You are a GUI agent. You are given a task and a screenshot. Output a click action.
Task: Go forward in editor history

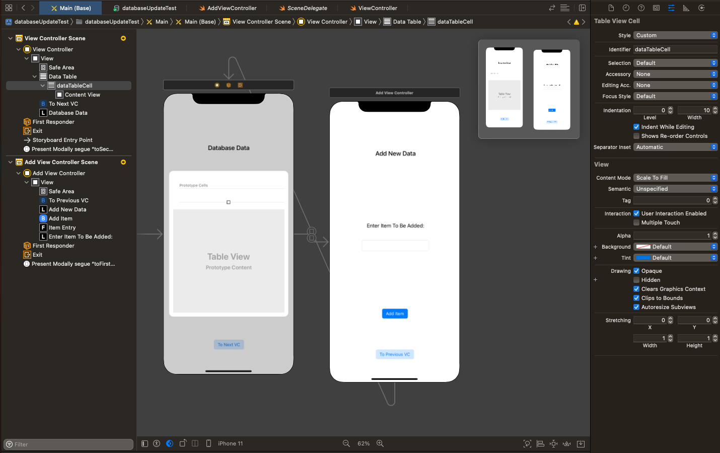33,8
